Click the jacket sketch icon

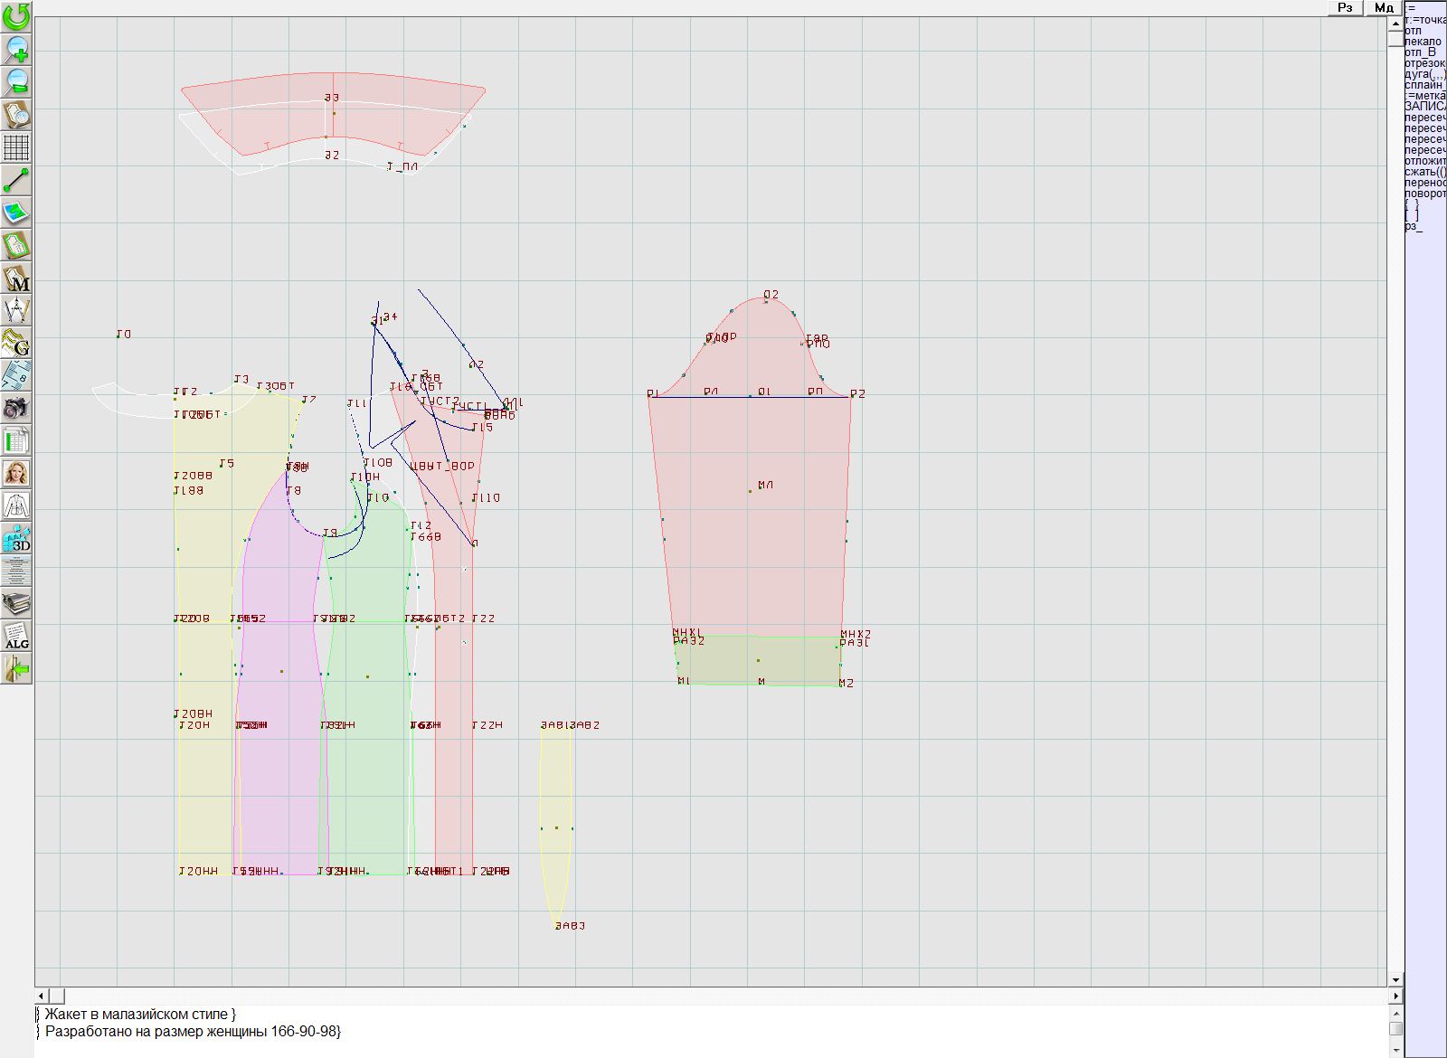click(x=16, y=505)
